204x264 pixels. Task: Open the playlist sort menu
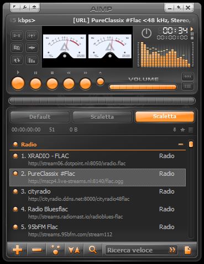pos(74,250)
